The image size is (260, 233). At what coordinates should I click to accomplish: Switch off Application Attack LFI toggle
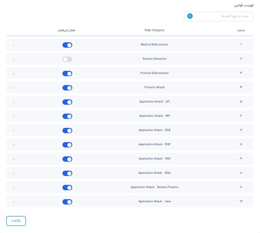coord(67,102)
